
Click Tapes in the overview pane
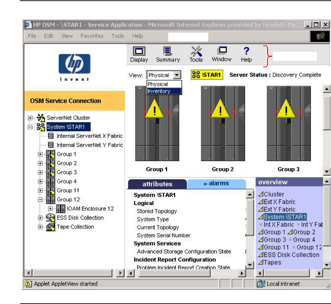pyautogui.click(x=270, y=262)
